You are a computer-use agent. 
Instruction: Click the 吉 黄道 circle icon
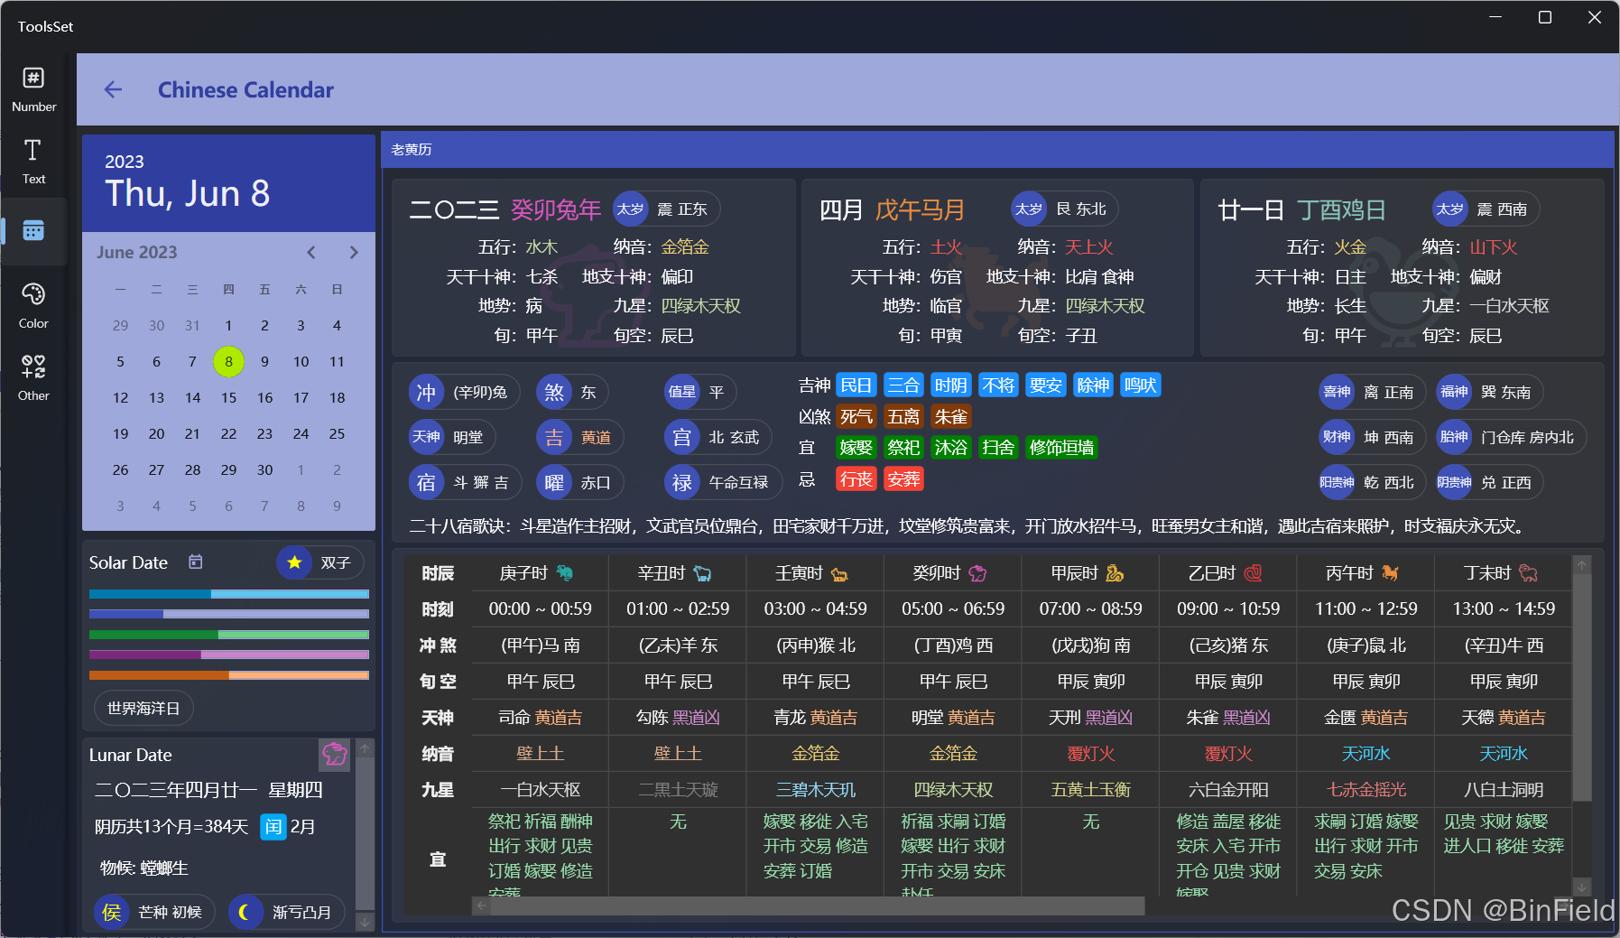pyautogui.click(x=554, y=437)
